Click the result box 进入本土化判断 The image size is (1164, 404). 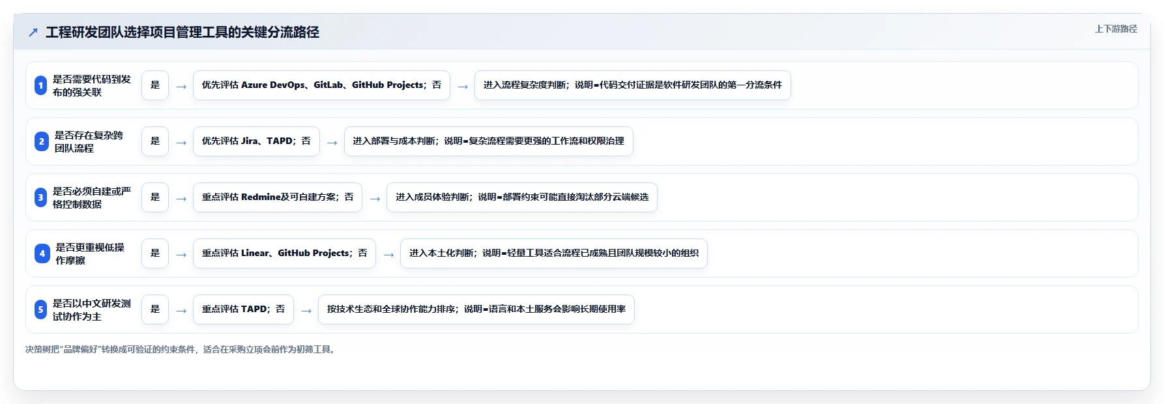pyautogui.click(x=554, y=253)
